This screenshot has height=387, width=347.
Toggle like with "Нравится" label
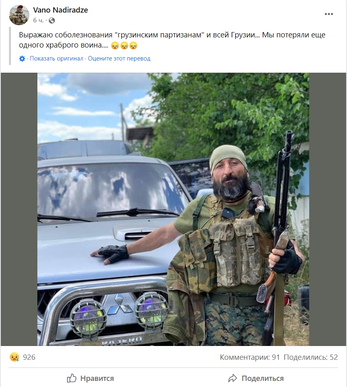coord(97,378)
